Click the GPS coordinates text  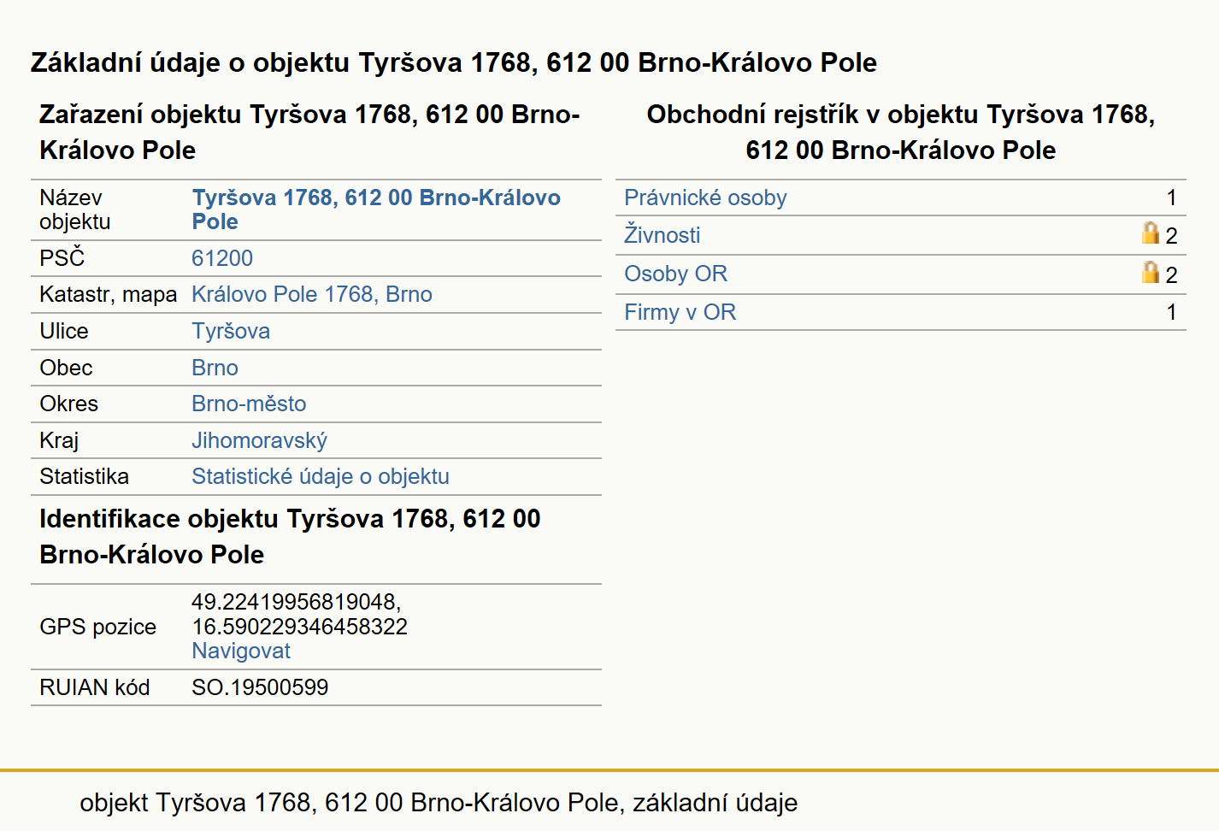[299, 614]
